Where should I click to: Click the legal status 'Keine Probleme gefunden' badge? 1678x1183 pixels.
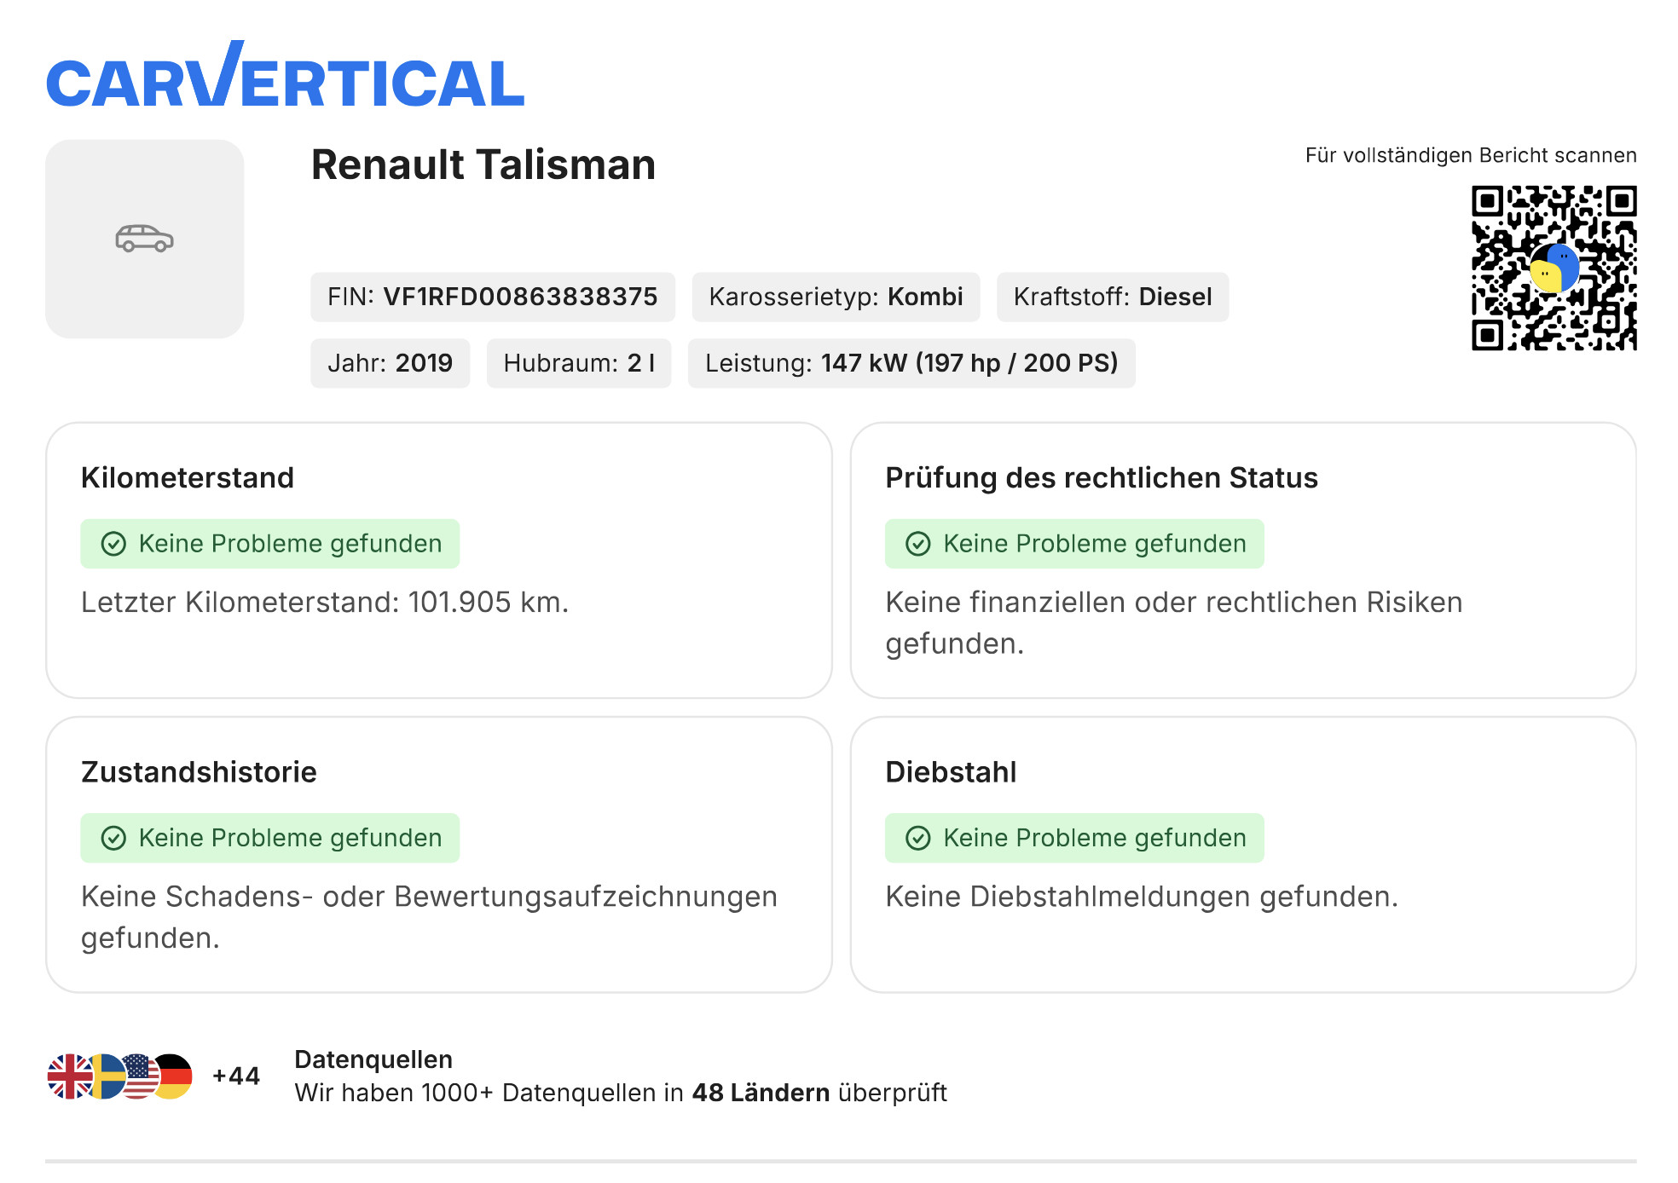(x=1074, y=544)
